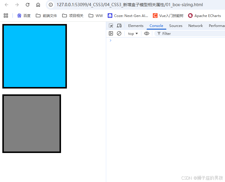This screenshot has height=182, width=225.
Task: Show the console sidebar
Action: point(111,33)
